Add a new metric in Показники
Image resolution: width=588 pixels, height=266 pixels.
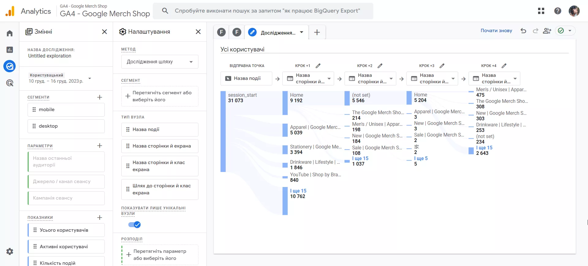(x=100, y=218)
